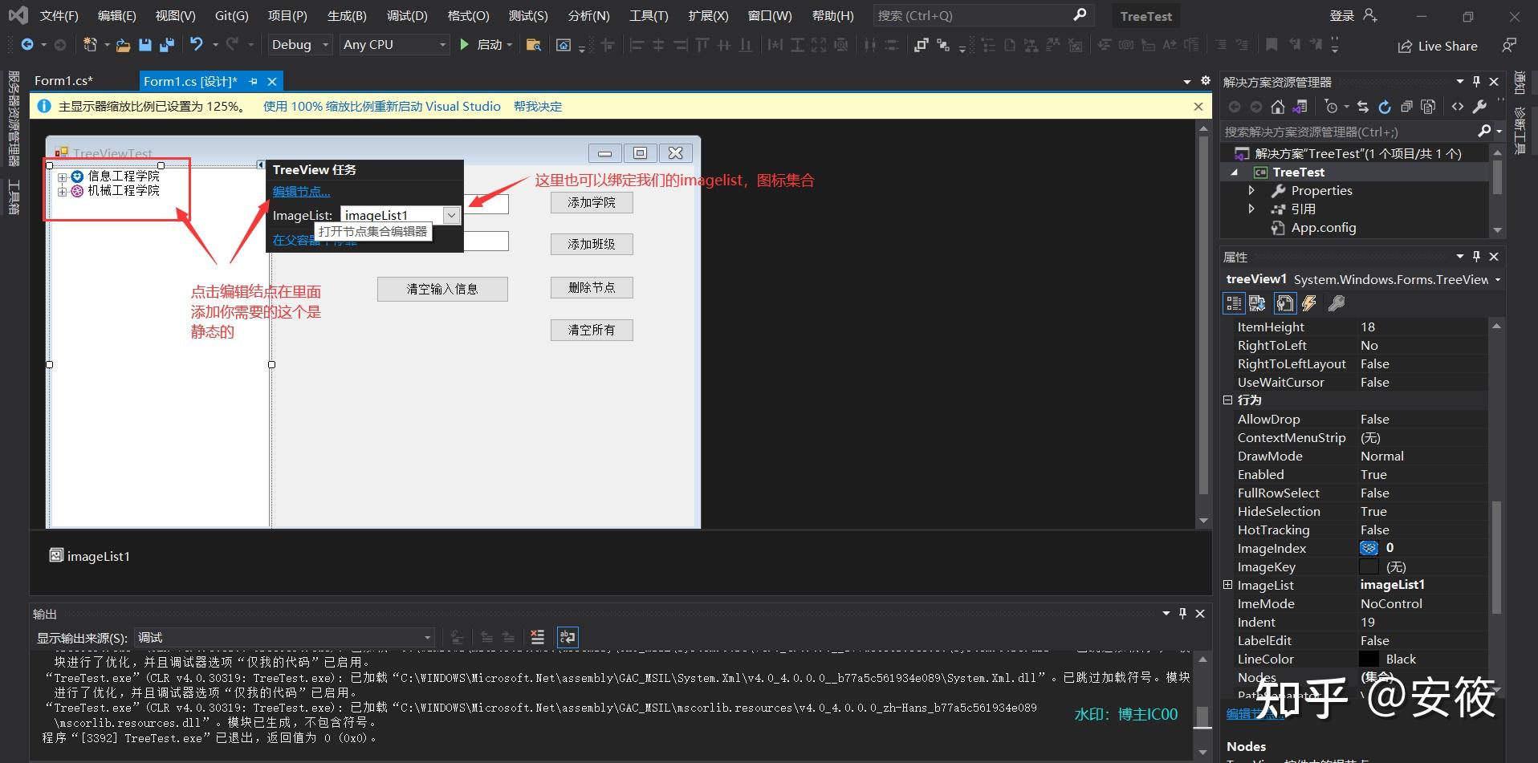Open the ImageList dropdown in TreeView tasks
Screen dimensions: 1538x763
(x=451, y=215)
